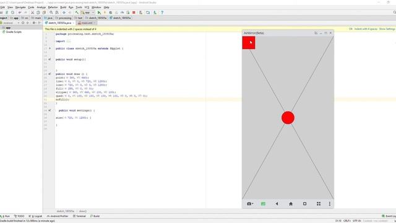Click the Undo arrow in toolbar

20,12
